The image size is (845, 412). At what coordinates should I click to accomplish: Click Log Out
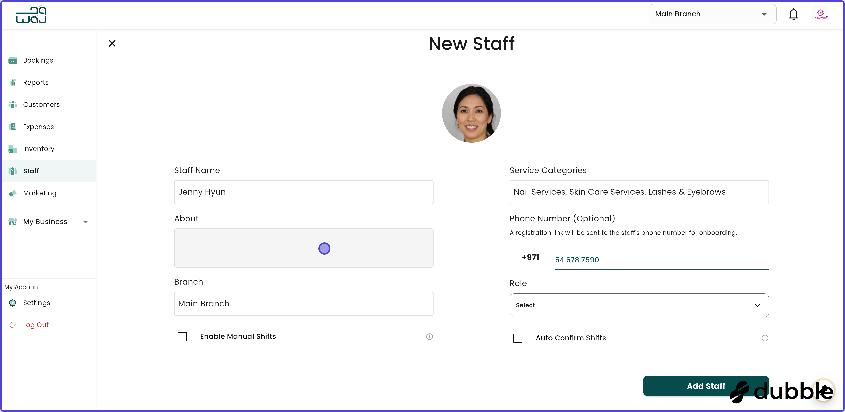coord(35,325)
